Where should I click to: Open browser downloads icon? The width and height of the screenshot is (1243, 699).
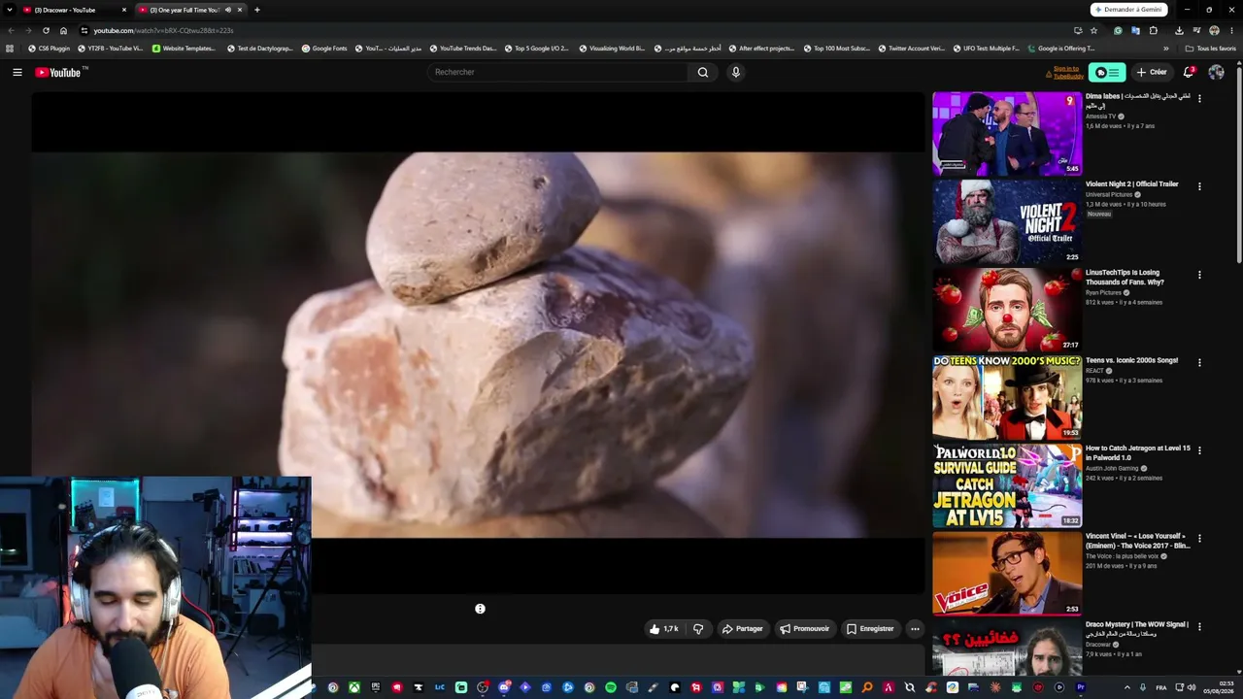(1179, 30)
